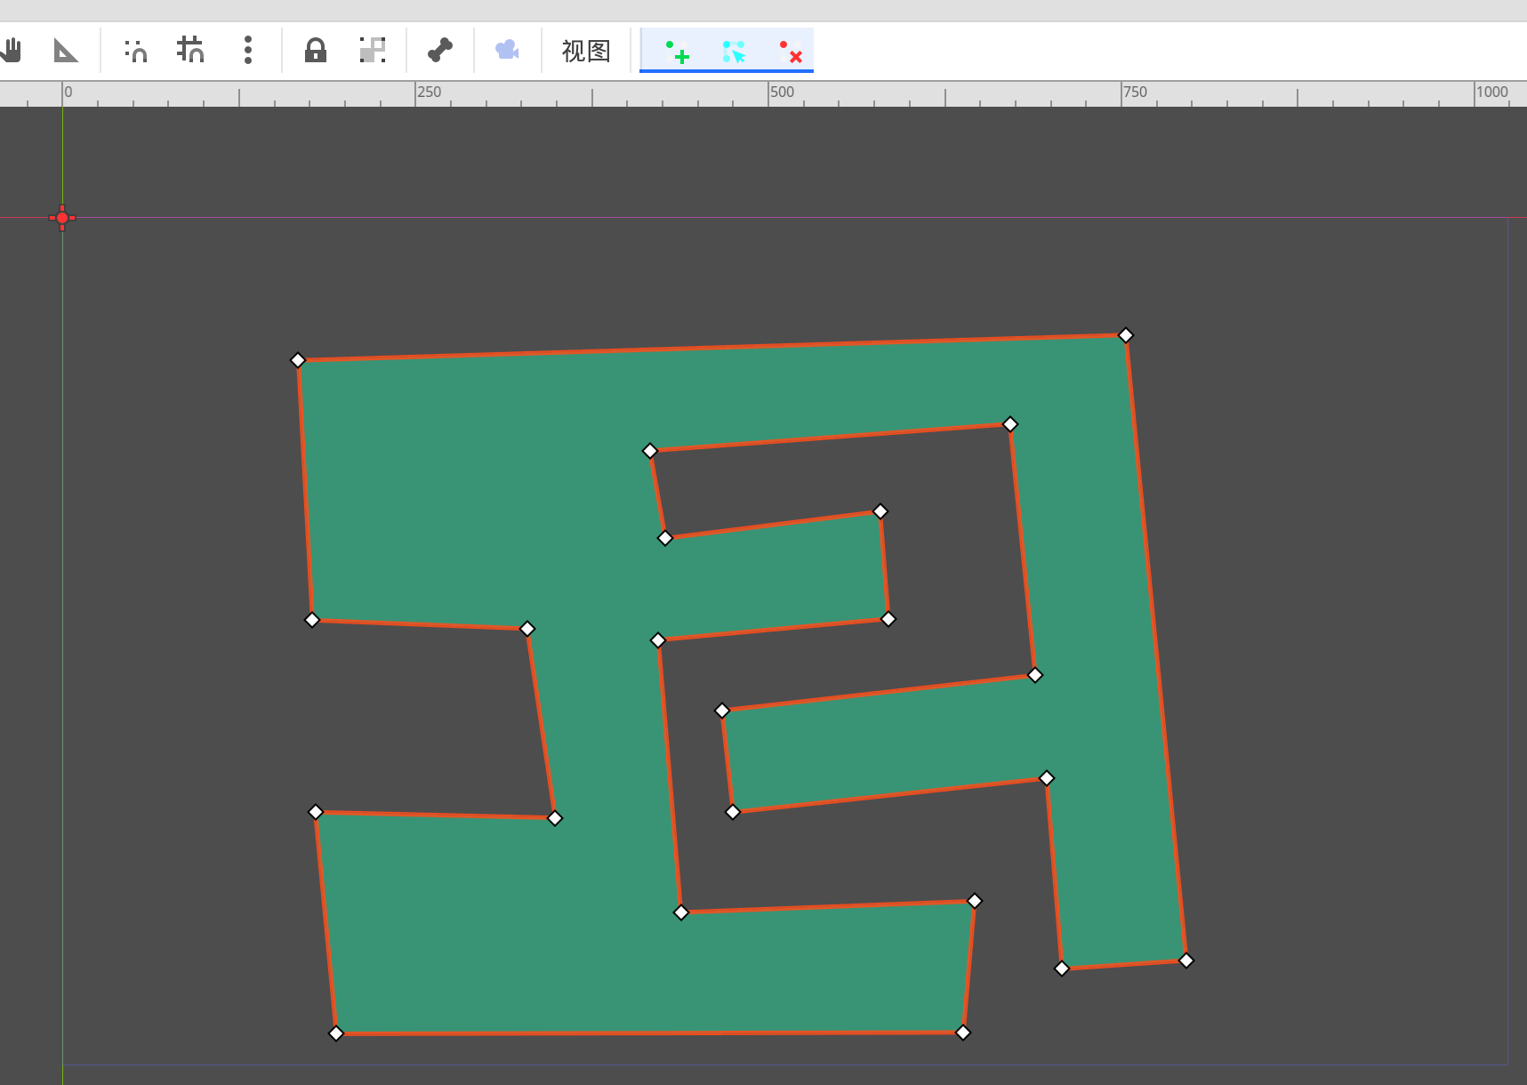Group the selected node's children

point(373,50)
